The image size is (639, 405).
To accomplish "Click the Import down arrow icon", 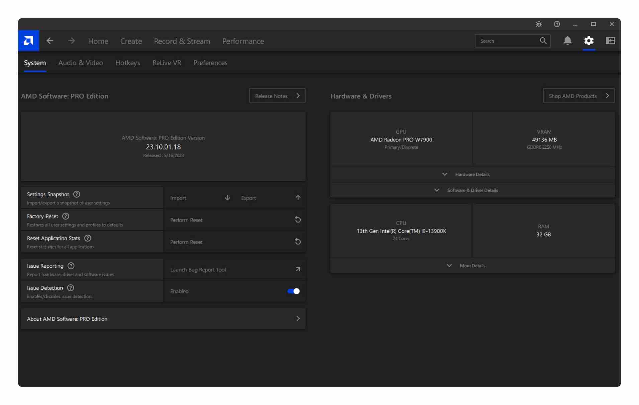I will [227, 198].
